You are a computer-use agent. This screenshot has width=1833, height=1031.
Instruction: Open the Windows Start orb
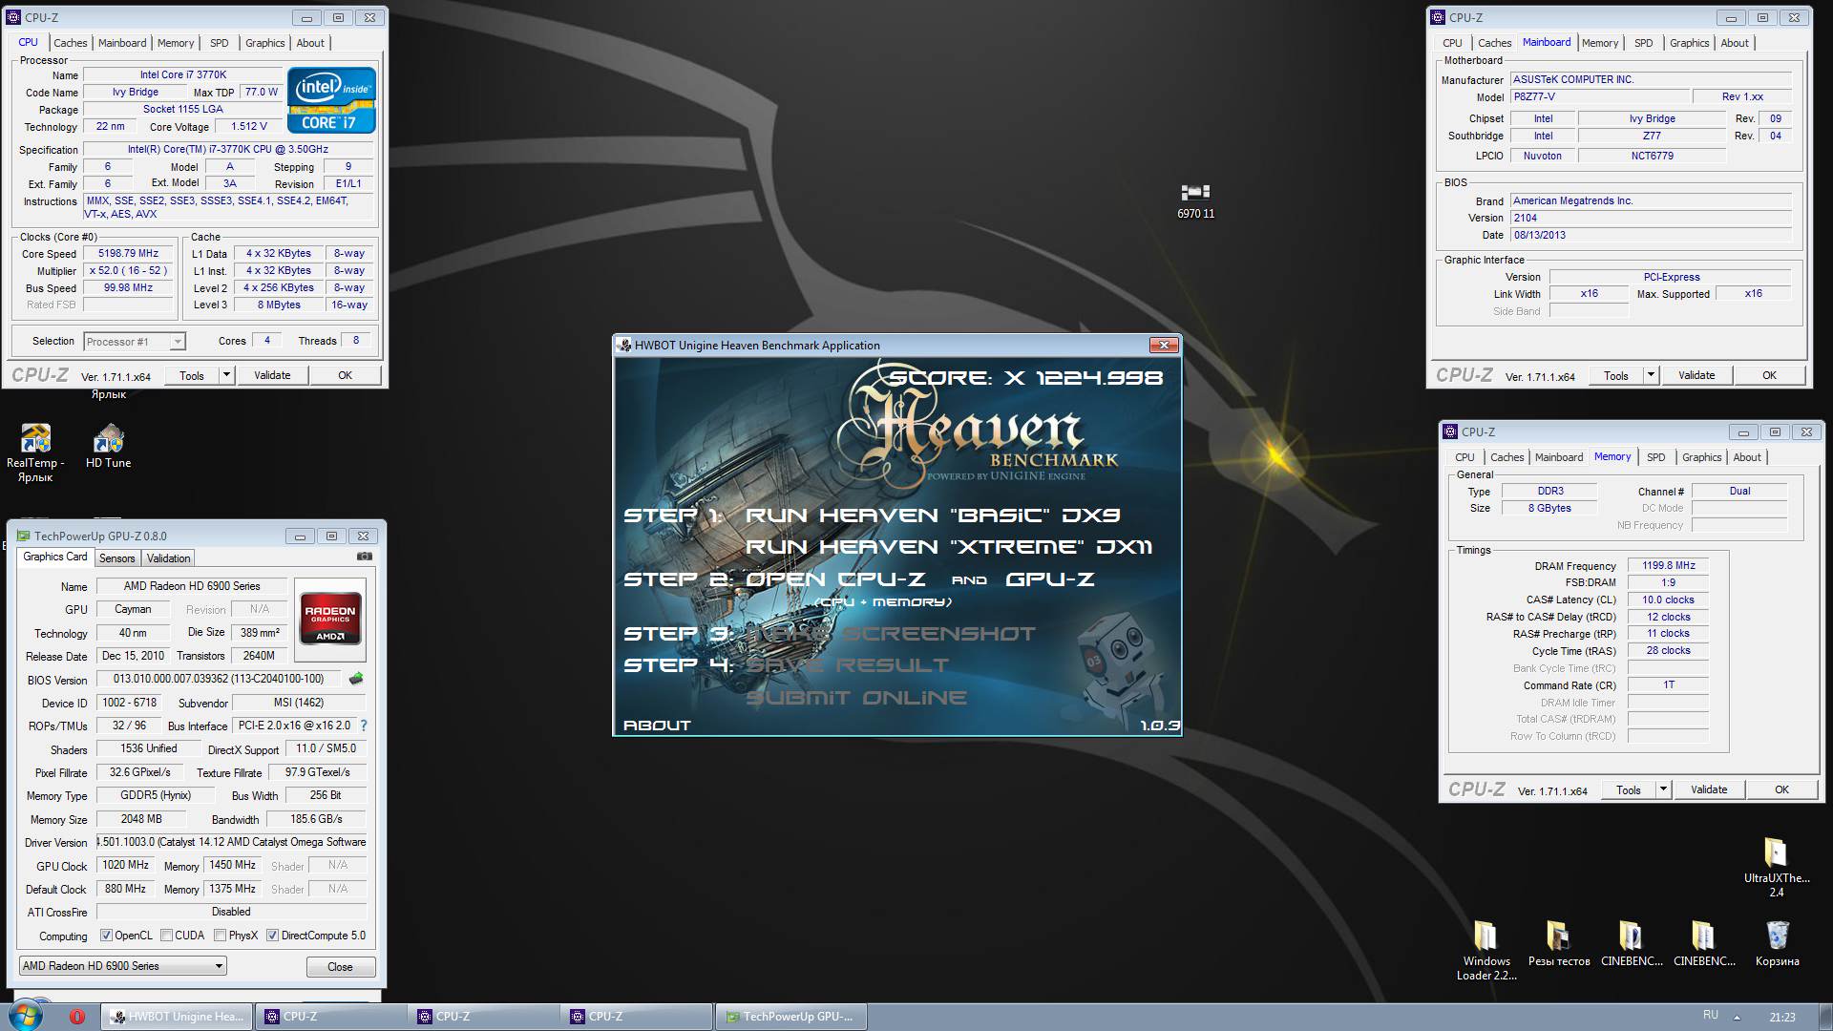point(24,1016)
